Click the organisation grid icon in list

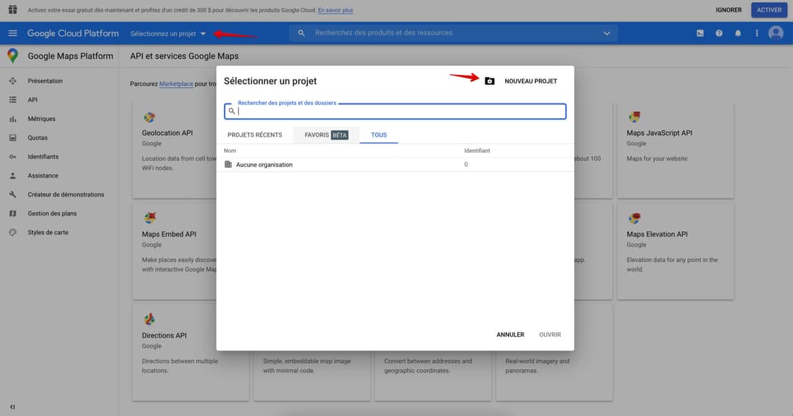(x=228, y=164)
